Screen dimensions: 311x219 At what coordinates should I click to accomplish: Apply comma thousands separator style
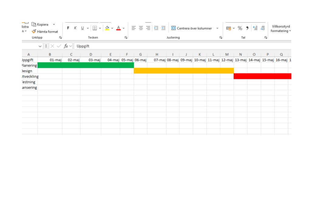tap(247, 28)
